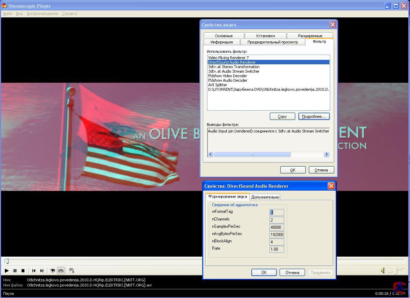This screenshot has width=410, height=298.
Task: Click the Pause playback icon
Action: click(15, 271)
